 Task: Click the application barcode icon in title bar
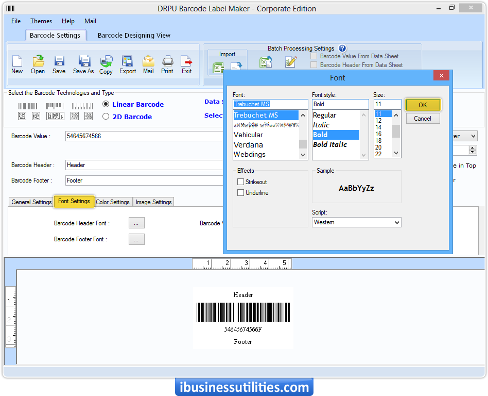[x=10, y=8]
